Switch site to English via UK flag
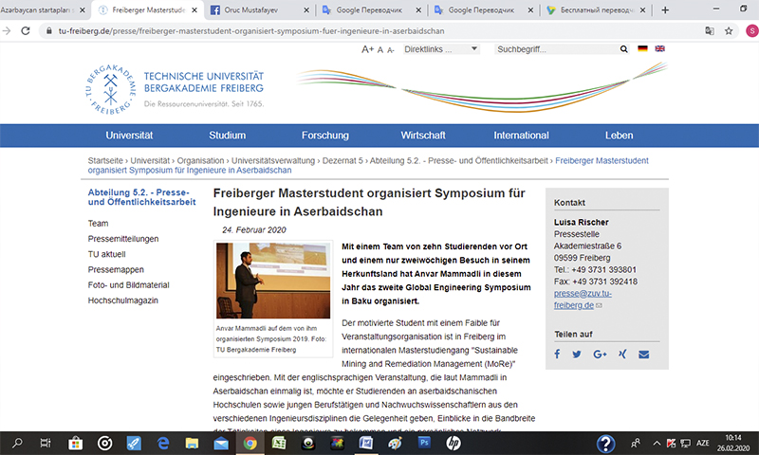759x455 pixels. [x=659, y=48]
